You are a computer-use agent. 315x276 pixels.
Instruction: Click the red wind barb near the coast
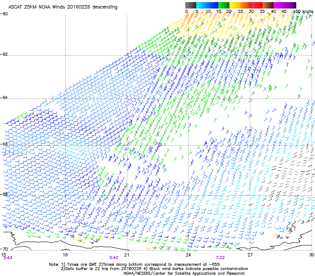point(294,228)
